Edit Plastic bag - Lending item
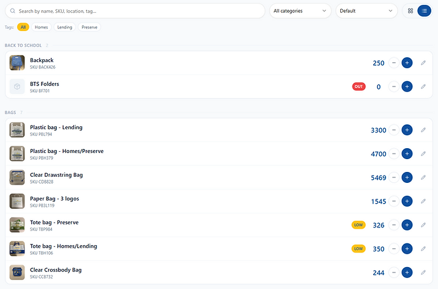 click(x=423, y=130)
